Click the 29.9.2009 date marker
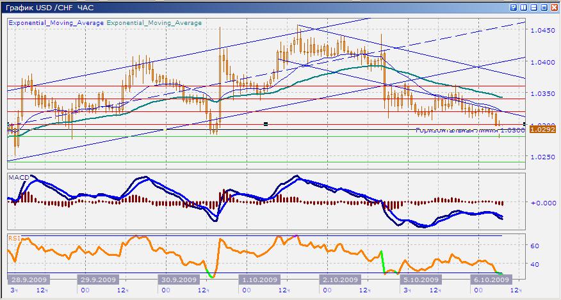Viewport: 561px width, 300px height. pos(99,280)
